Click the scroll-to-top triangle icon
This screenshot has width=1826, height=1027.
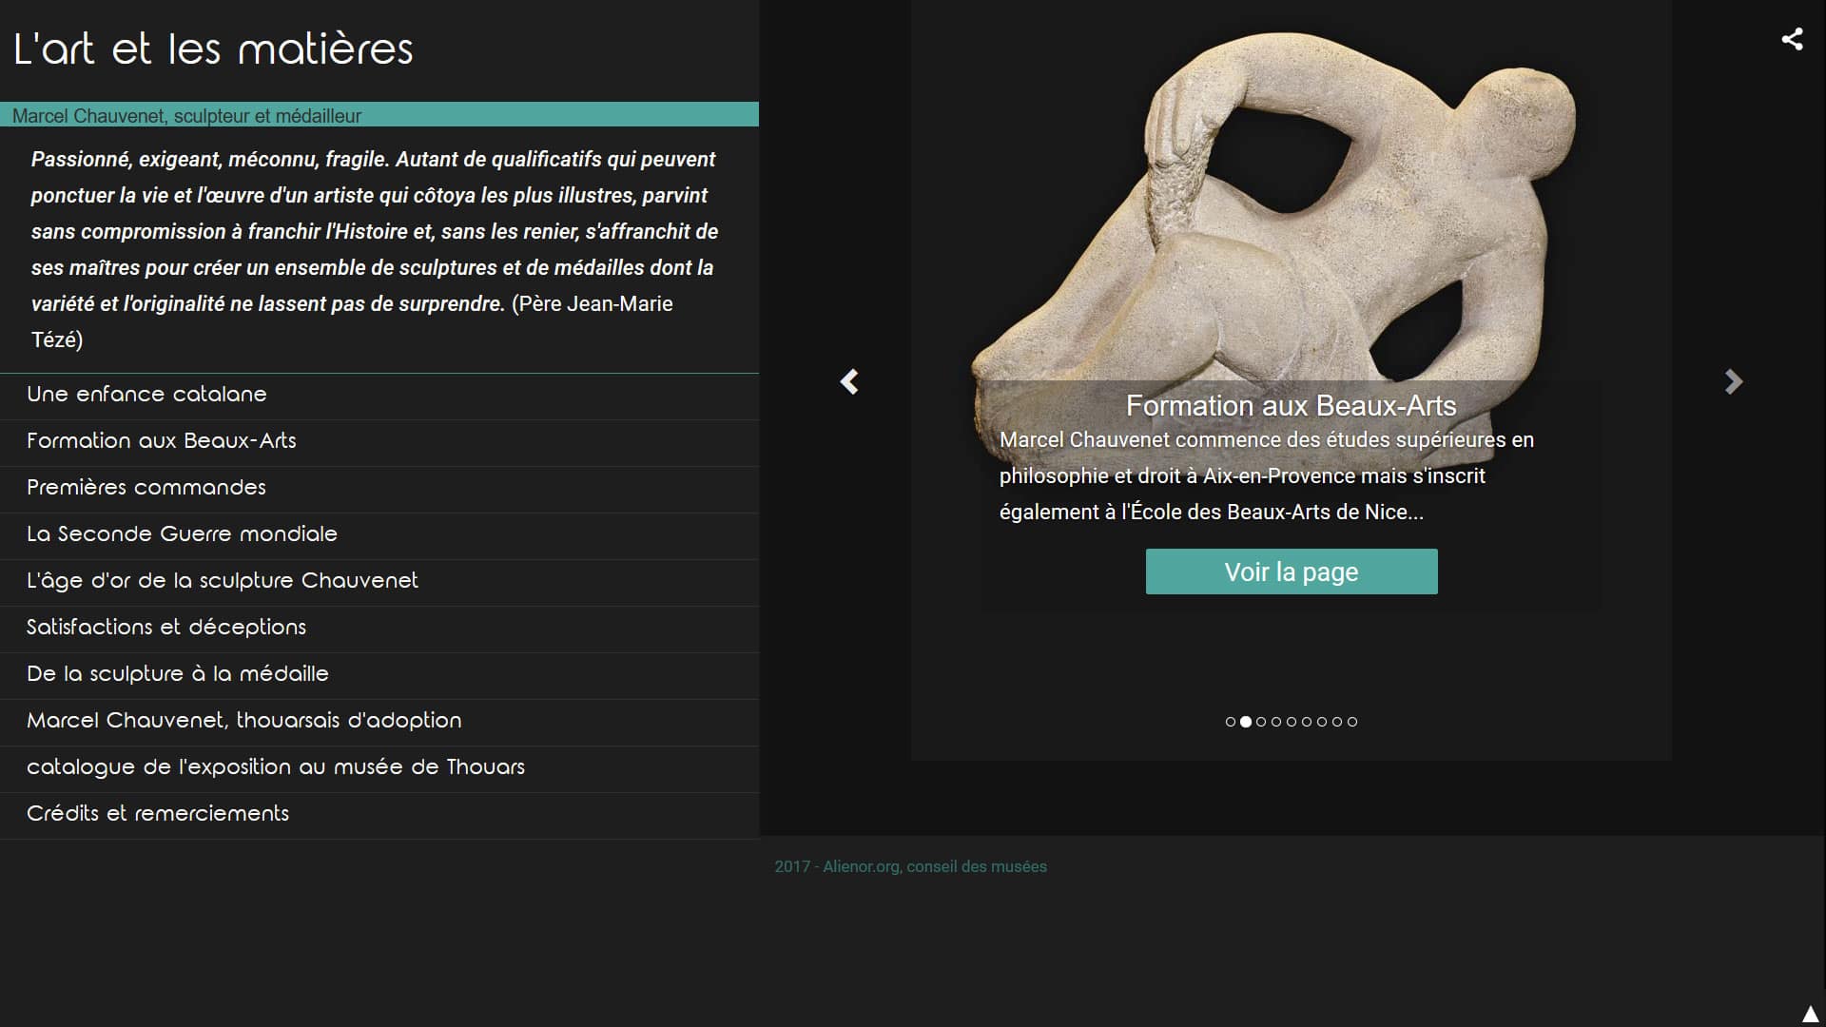click(x=1810, y=1014)
